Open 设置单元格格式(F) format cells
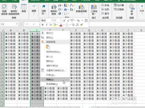This screenshot has height=108, width=145. click(55, 71)
